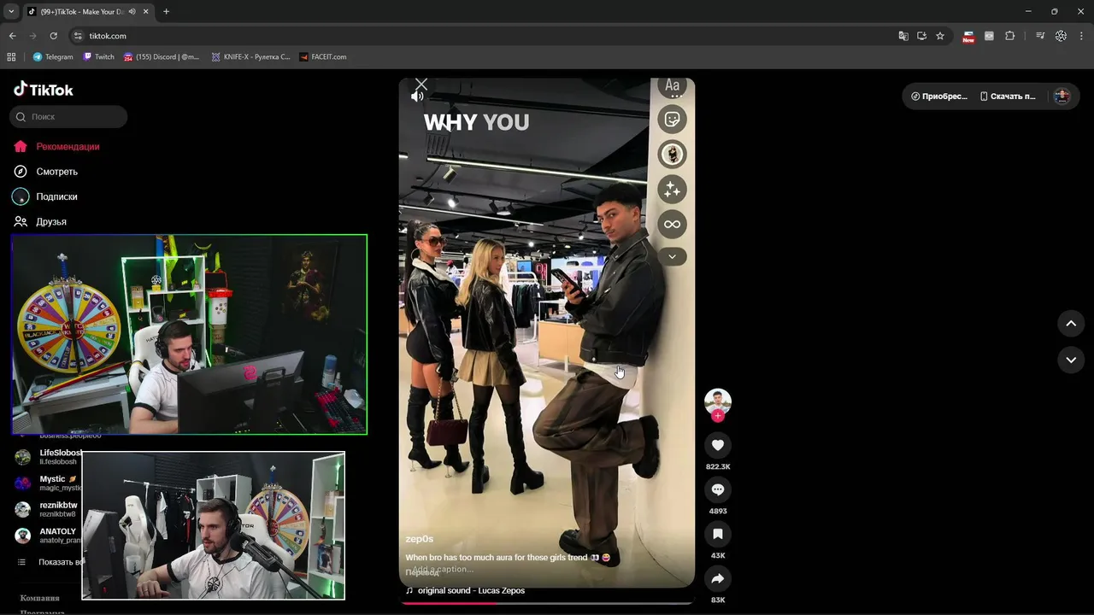Like the video with the heart icon
1094x615 pixels.
point(718,445)
